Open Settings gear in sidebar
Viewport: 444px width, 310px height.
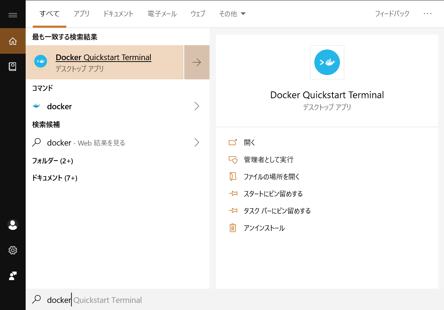click(x=13, y=250)
